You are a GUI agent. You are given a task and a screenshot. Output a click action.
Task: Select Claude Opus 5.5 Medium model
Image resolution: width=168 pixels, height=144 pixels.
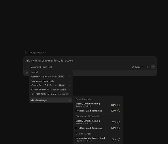[x=51, y=85]
